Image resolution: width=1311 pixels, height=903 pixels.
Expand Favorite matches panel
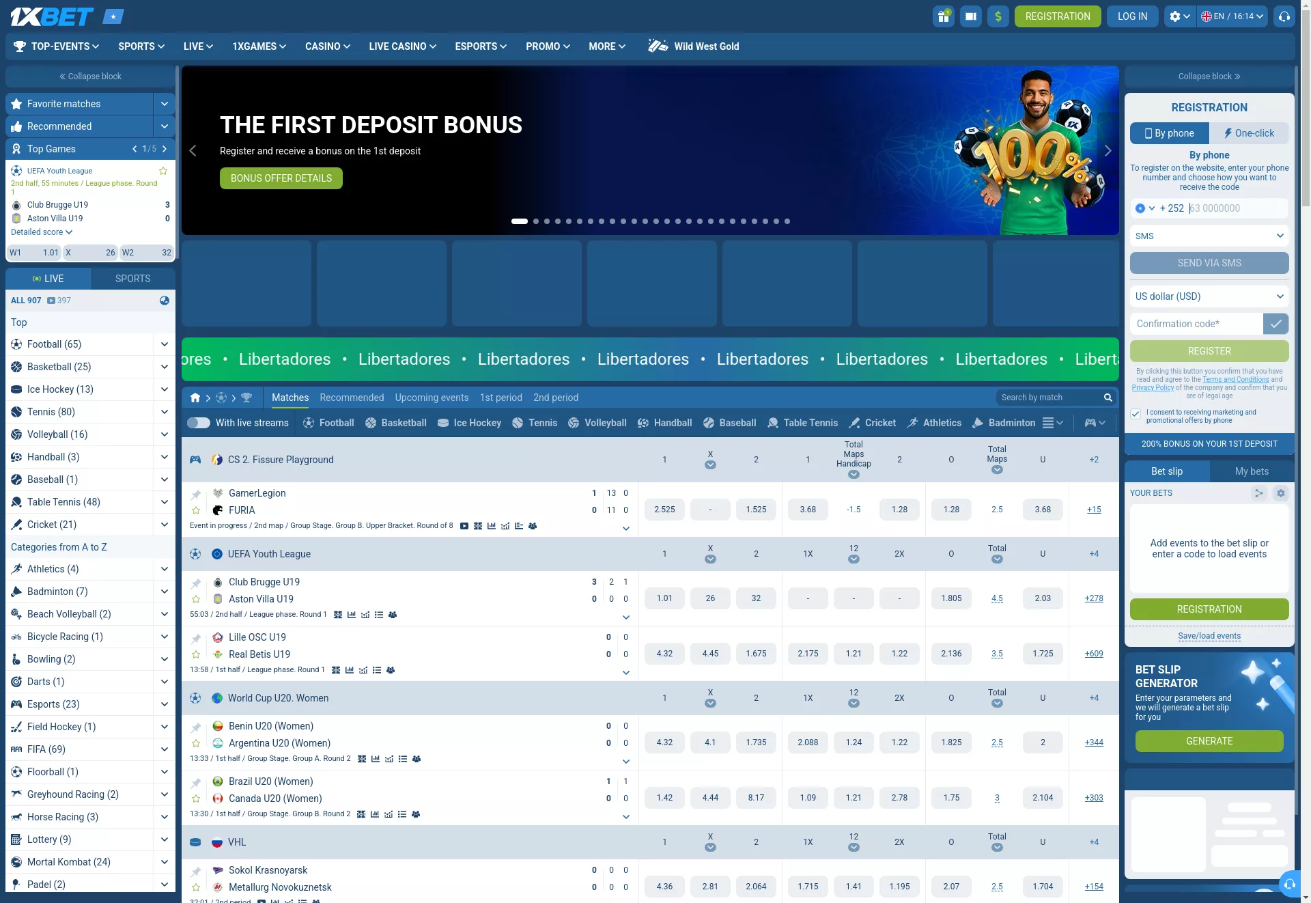(164, 104)
